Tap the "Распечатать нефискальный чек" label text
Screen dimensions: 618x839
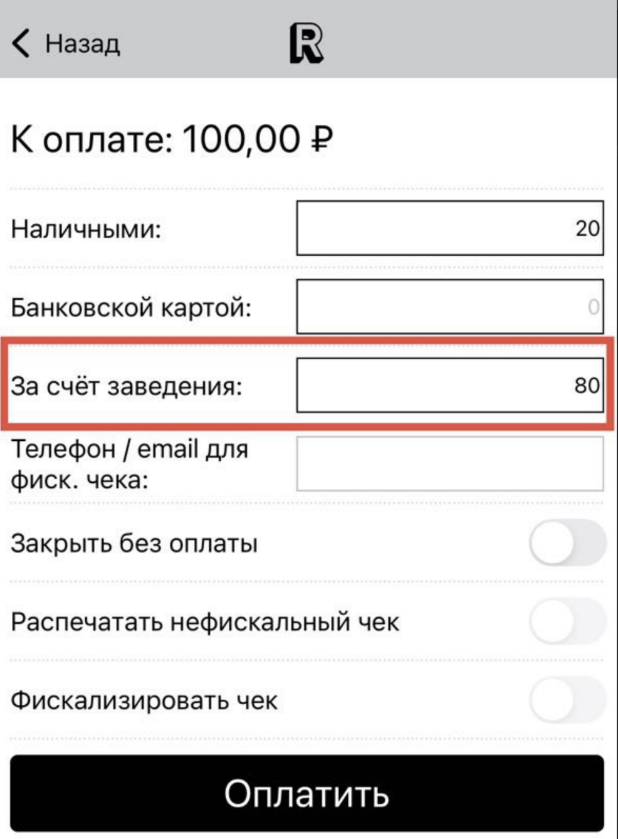[x=205, y=622]
